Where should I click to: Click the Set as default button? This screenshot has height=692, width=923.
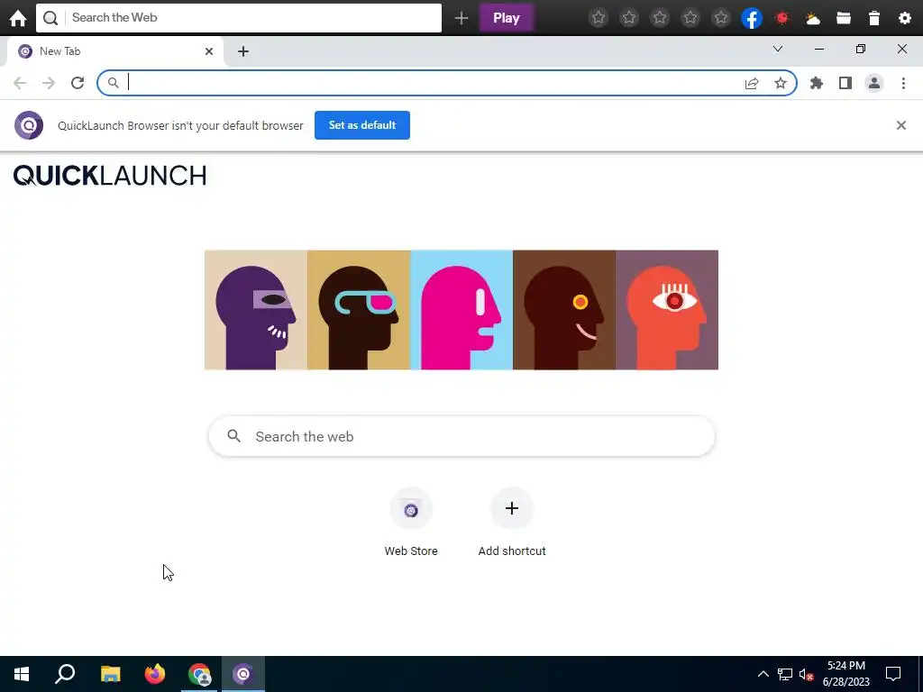362,125
